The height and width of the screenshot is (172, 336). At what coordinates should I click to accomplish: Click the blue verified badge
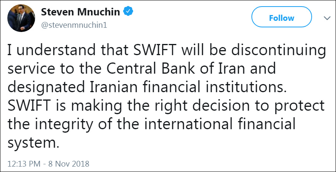pyautogui.click(x=128, y=12)
